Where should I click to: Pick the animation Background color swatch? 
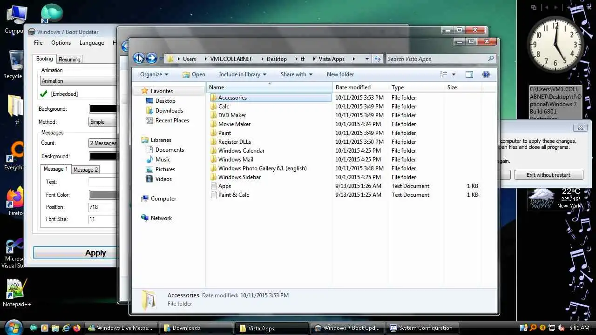click(x=103, y=109)
